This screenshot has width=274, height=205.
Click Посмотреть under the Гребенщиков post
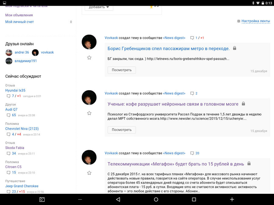(121, 70)
